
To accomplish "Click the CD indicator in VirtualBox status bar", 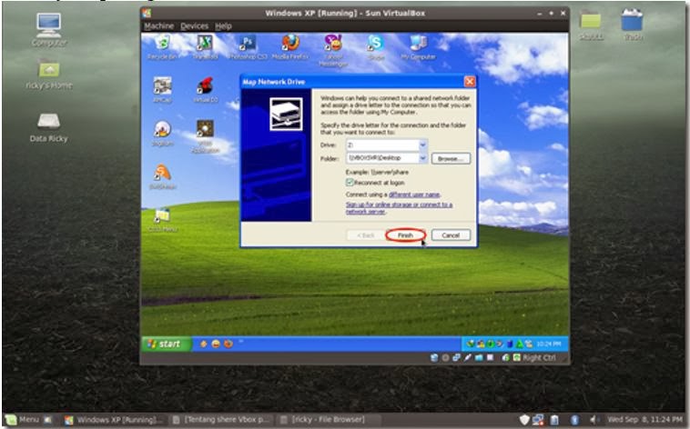I will click(x=445, y=358).
